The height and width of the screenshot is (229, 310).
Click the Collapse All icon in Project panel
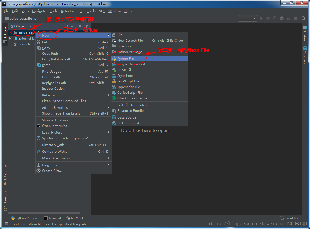72,26
